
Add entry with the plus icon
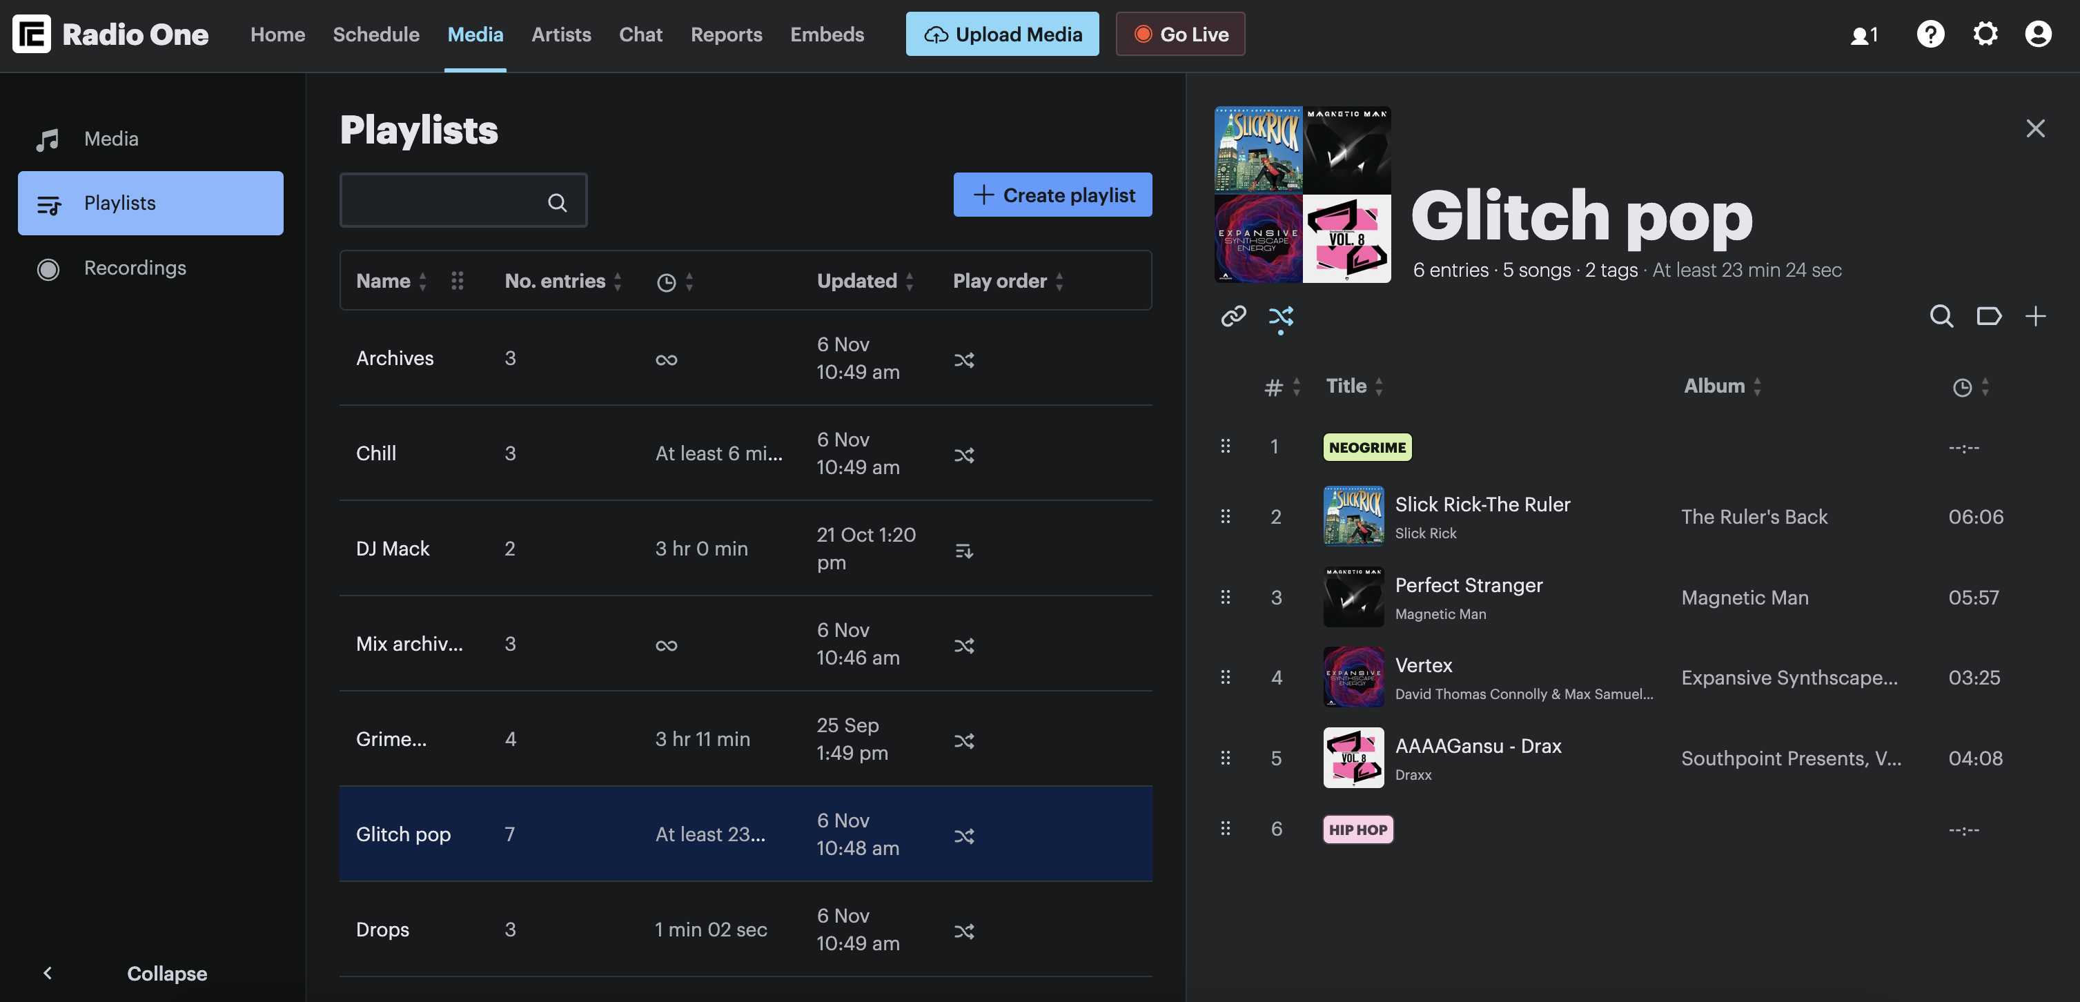click(2034, 315)
